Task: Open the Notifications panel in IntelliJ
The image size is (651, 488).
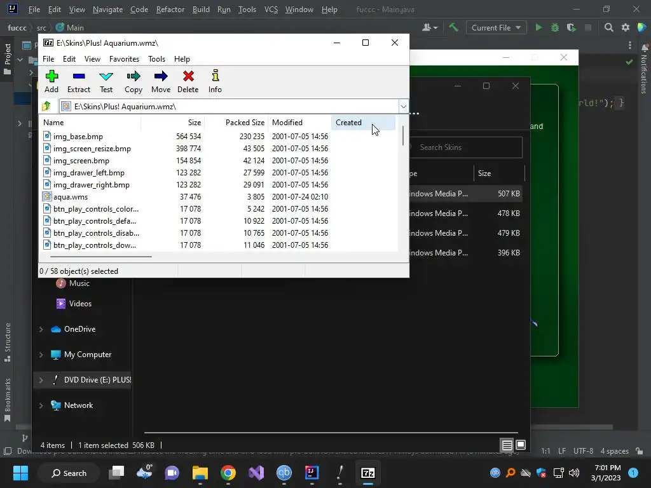Action: (644, 69)
